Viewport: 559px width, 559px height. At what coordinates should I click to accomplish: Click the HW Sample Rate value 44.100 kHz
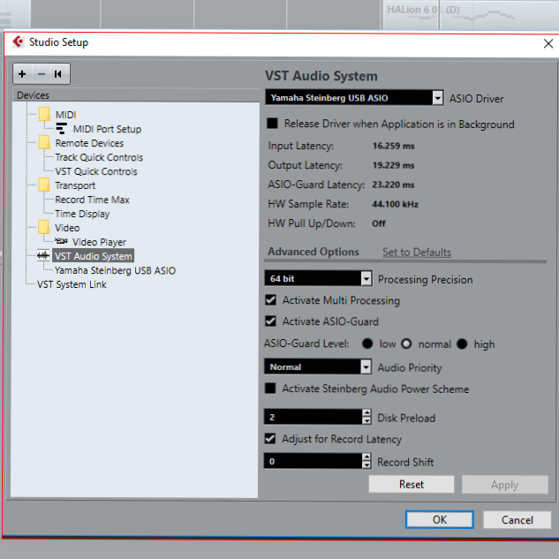coord(395,204)
